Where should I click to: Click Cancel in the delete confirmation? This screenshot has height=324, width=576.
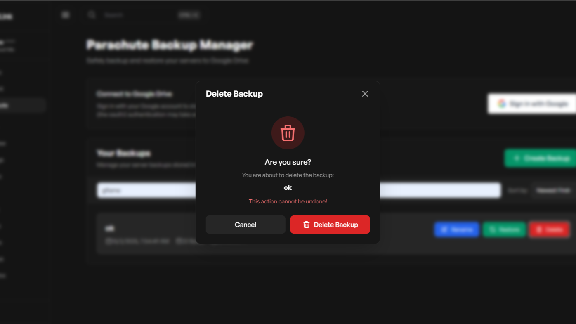tap(246, 225)
